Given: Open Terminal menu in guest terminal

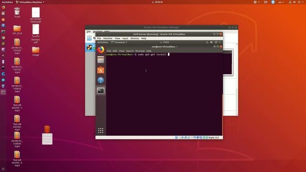Looking at the screenshot, I should click(x=140, y=51).
